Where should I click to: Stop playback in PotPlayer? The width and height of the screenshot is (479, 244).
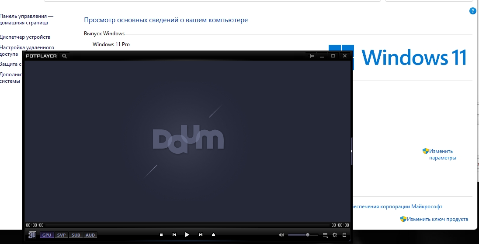tap(161, 235)
